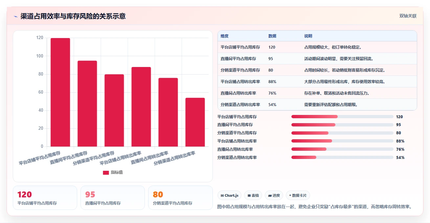Click the progress bar for 分销渠道平均占用库存

pos(342,133)
